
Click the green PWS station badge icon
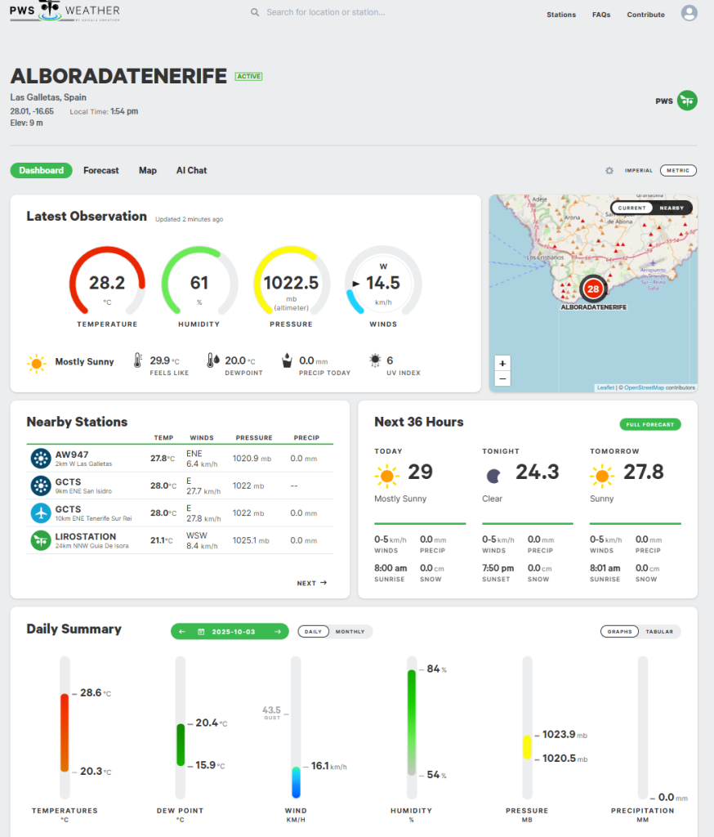click(687, 101)
